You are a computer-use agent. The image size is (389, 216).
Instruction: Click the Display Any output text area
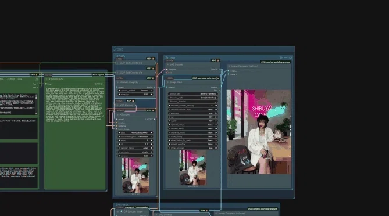tap(74, 105)
